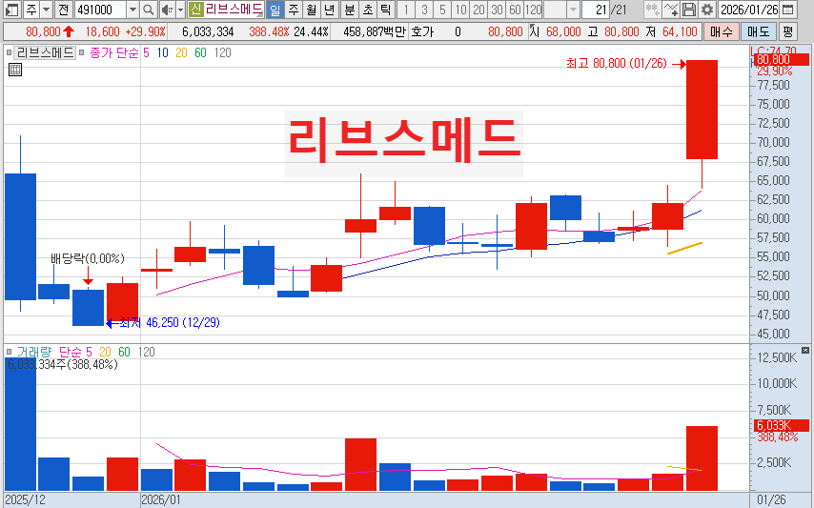Click the 매수 buy button
Viewport: 814px width, 508px height.
click(x=722, y=31)
